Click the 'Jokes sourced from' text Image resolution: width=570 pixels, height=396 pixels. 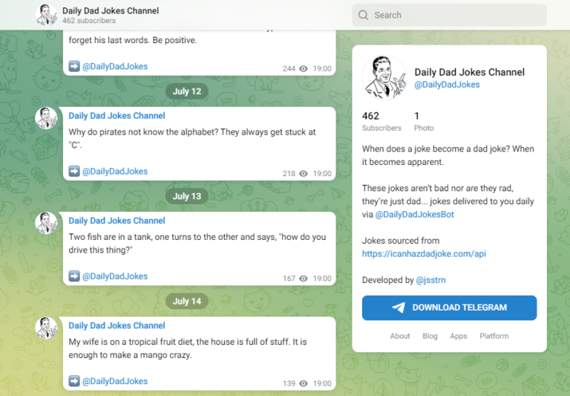pyautogui.click(x=401, y=241)
